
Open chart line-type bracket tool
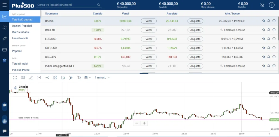[x=39, y=78]
